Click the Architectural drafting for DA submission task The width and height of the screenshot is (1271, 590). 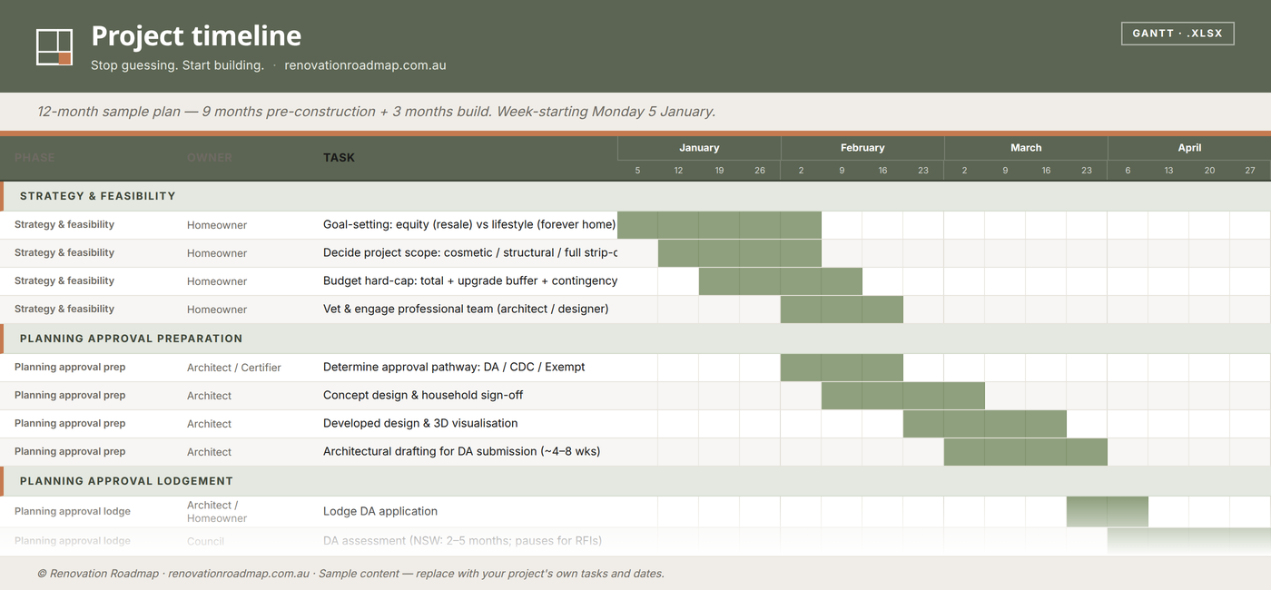pyautogui.click(x=461, y=451)
